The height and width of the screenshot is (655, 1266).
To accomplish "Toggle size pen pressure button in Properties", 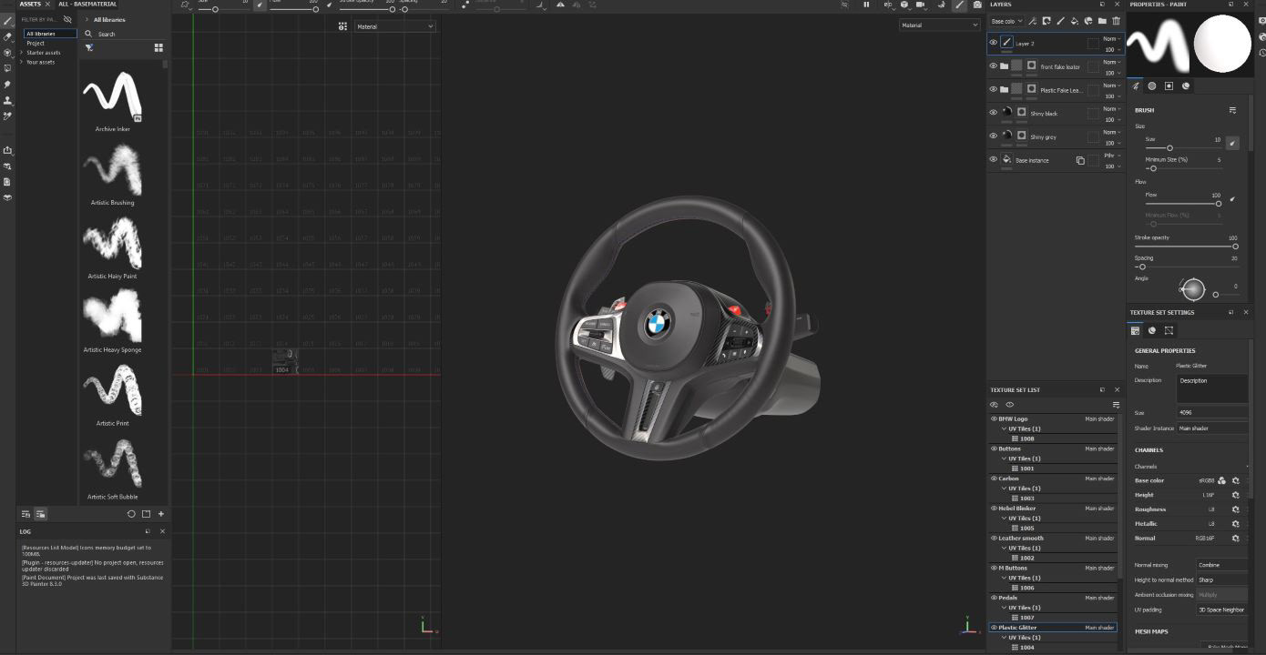I will click(x=1232, y=143).
